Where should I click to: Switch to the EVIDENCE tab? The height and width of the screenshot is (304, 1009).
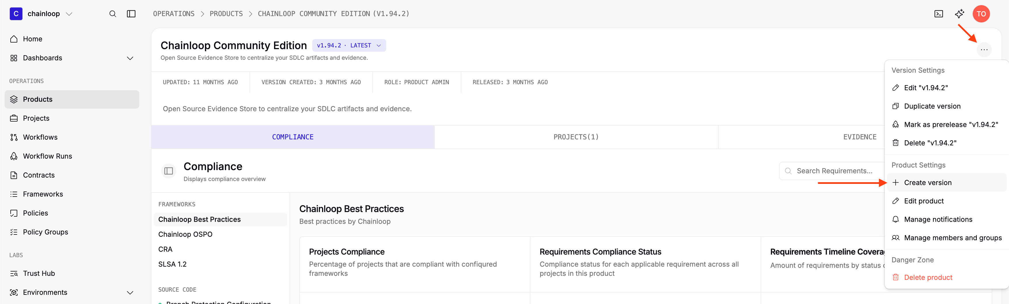pyautogui.click(x=859, y=137)
